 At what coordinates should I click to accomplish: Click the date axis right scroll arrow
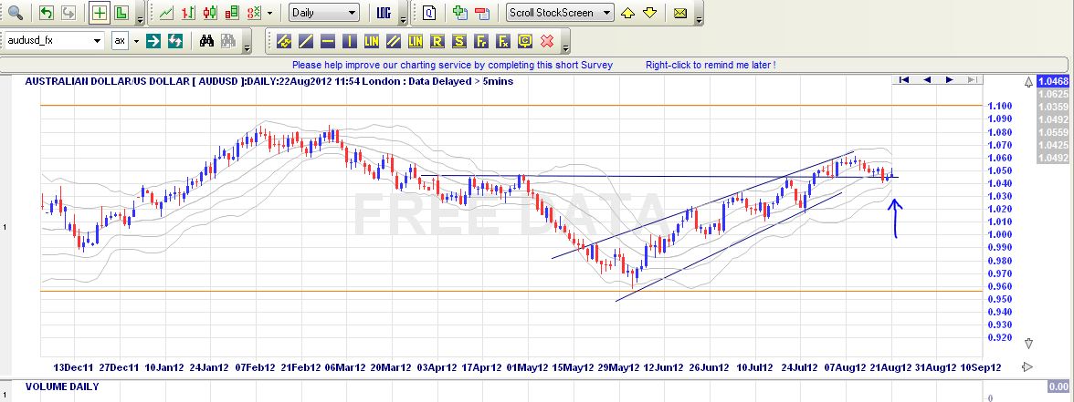click(1027, 367)
